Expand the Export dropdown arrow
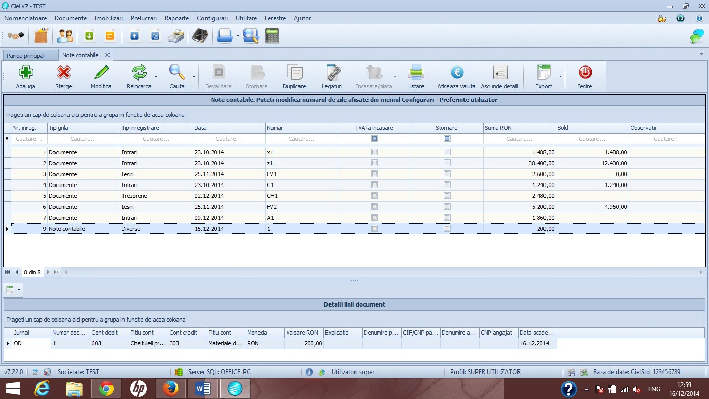 coord(560,76)
